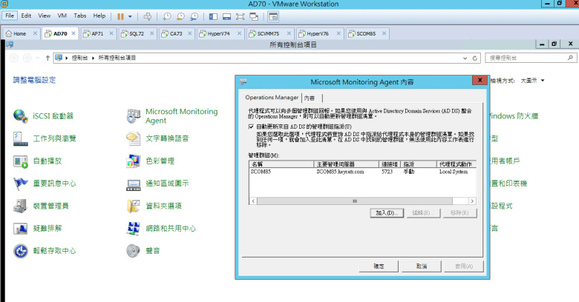Open the 裝置管理員 device manager icon
This screenshot has height=302, width=579.
pos(20,206)
